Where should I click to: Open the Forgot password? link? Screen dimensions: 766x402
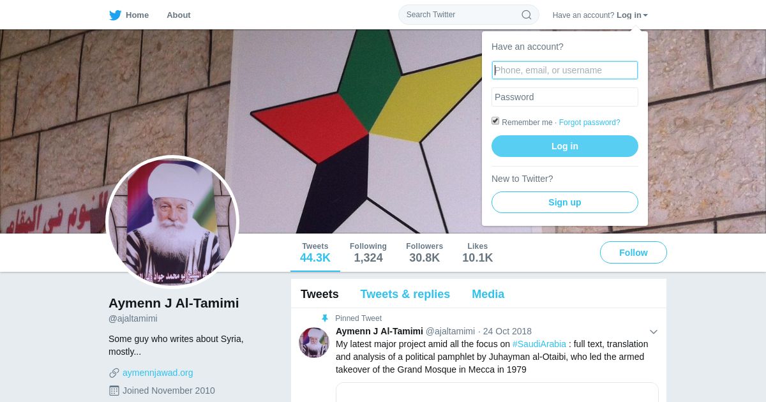click(x=589, y=123)
